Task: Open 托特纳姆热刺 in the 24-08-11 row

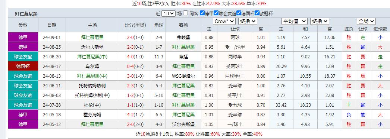Action: tap(92, 86)
